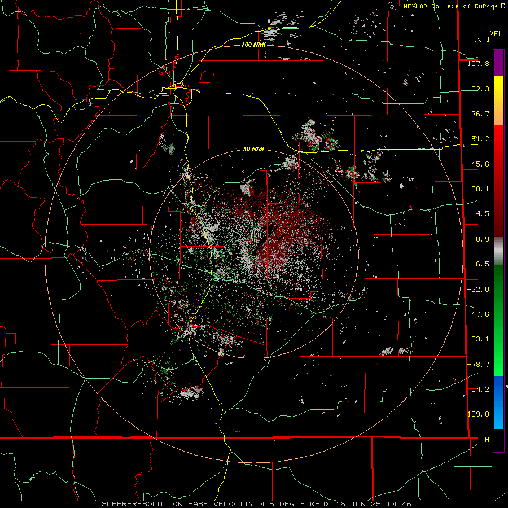Click the 92.3 value on velocity scale
This screenshot has width=508, height=508.
(480, 89)
